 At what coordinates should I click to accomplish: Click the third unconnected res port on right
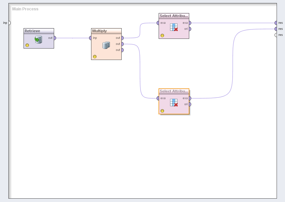(x=276, y=35)
